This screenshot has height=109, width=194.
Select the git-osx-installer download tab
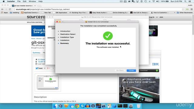[24, 6]
